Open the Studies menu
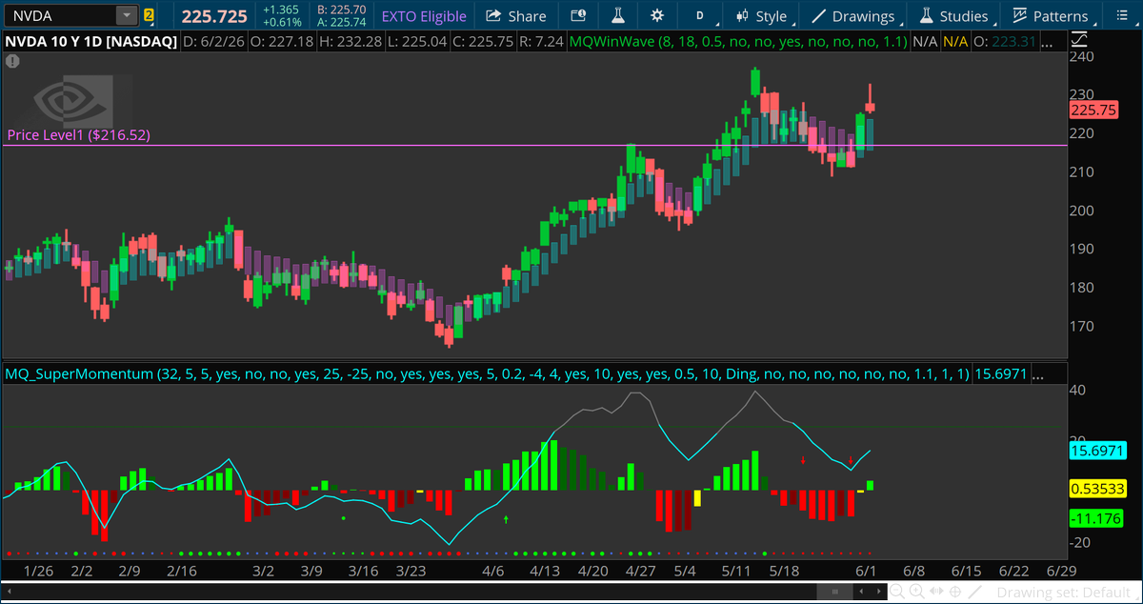The image size is (1143, 604). pyautogui.click(x=953, y=16)
